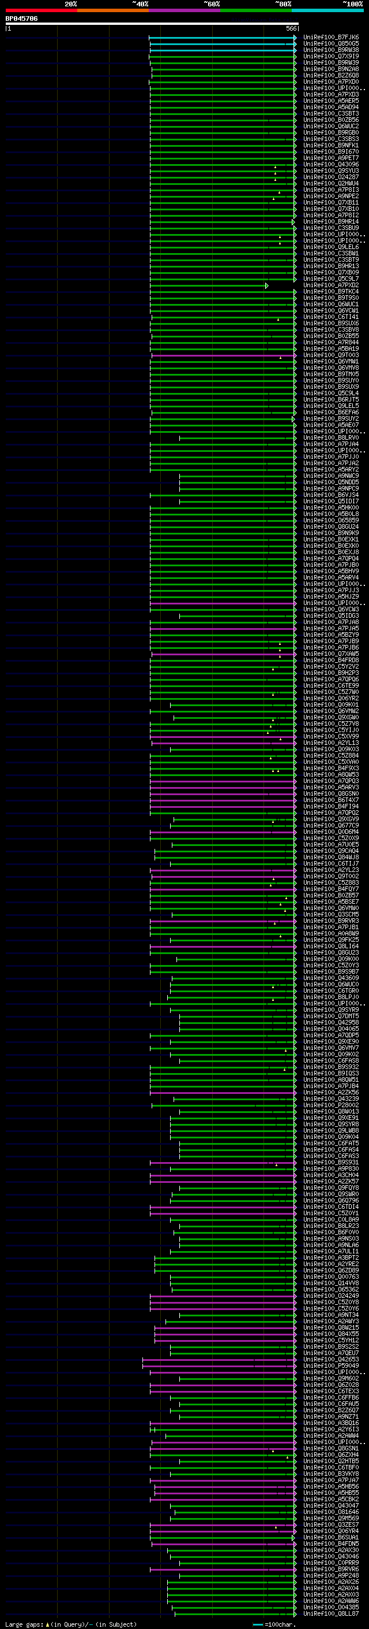Select the UniRef100_B3VKY8 label
Image resolution: width=369 pixels, height=1629 pixels.
coord(331,1474)
